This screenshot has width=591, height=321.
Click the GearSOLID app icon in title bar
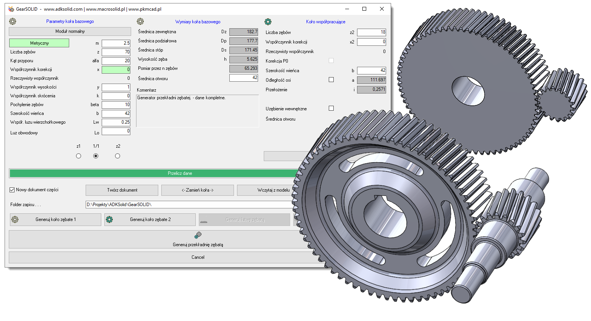[11, 9]
